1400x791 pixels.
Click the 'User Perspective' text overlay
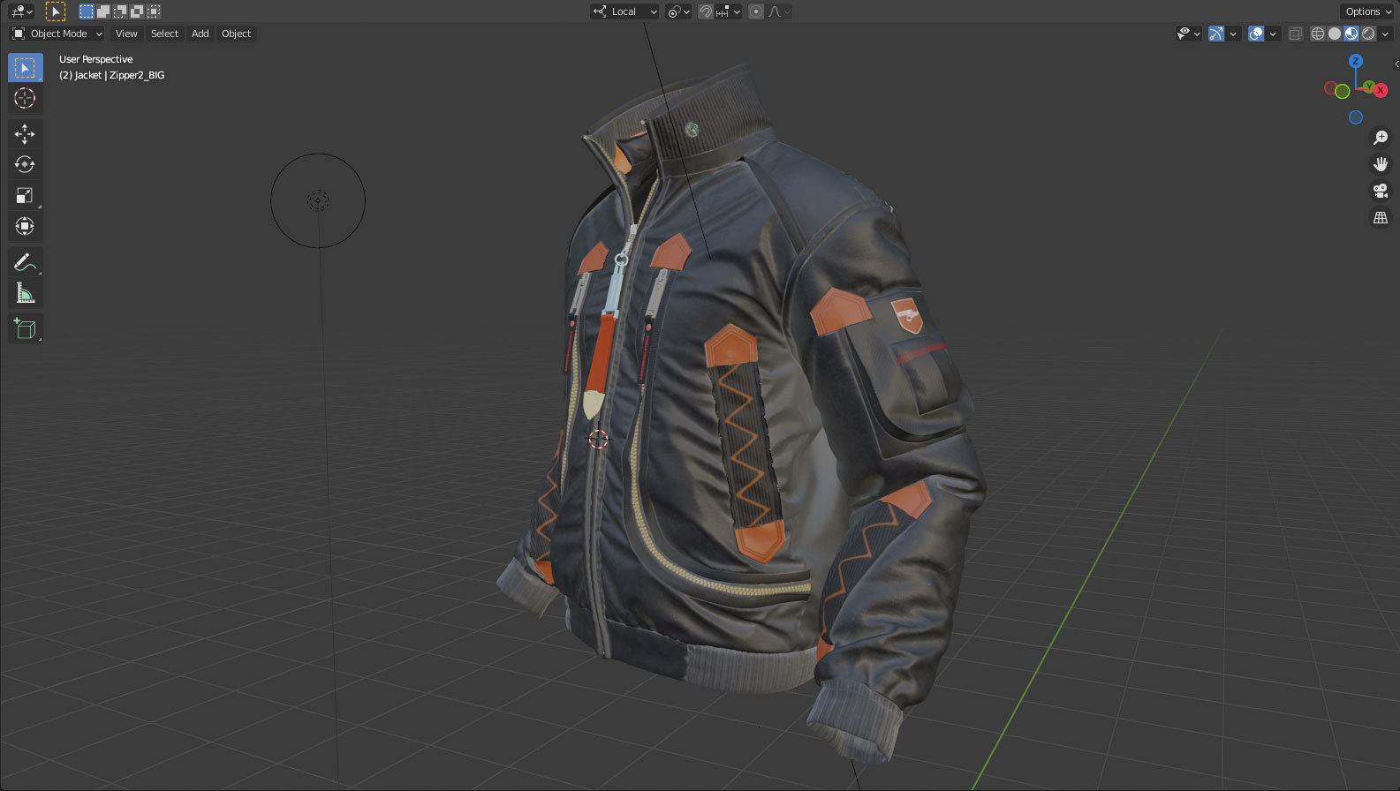(95, 59)
